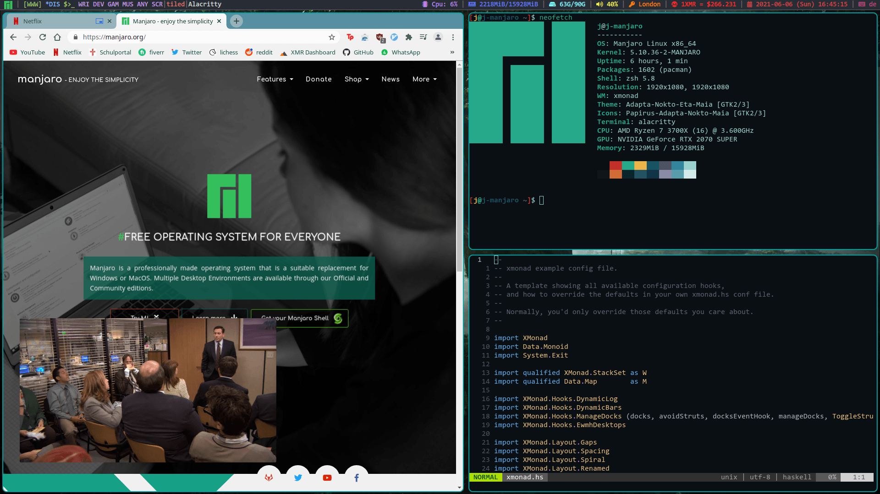Show hidden bookmarks with the chevron
The width and height of the screenshot is (880, 494).
pos(452,52)
